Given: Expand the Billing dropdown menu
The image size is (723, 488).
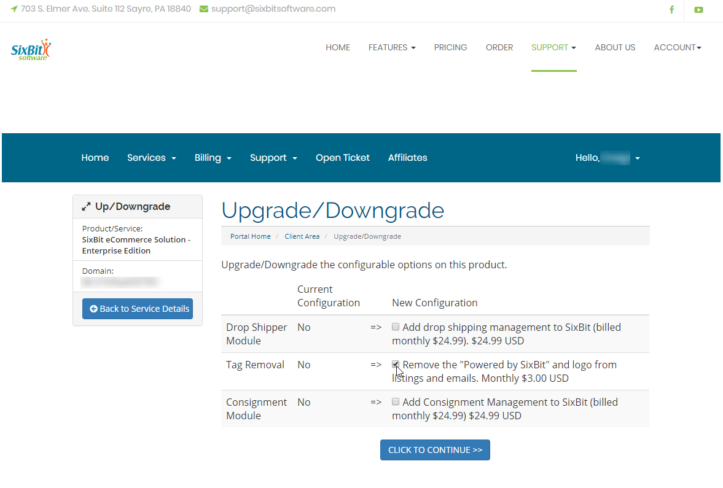Looking at the screenshot, I should point(213,158).
